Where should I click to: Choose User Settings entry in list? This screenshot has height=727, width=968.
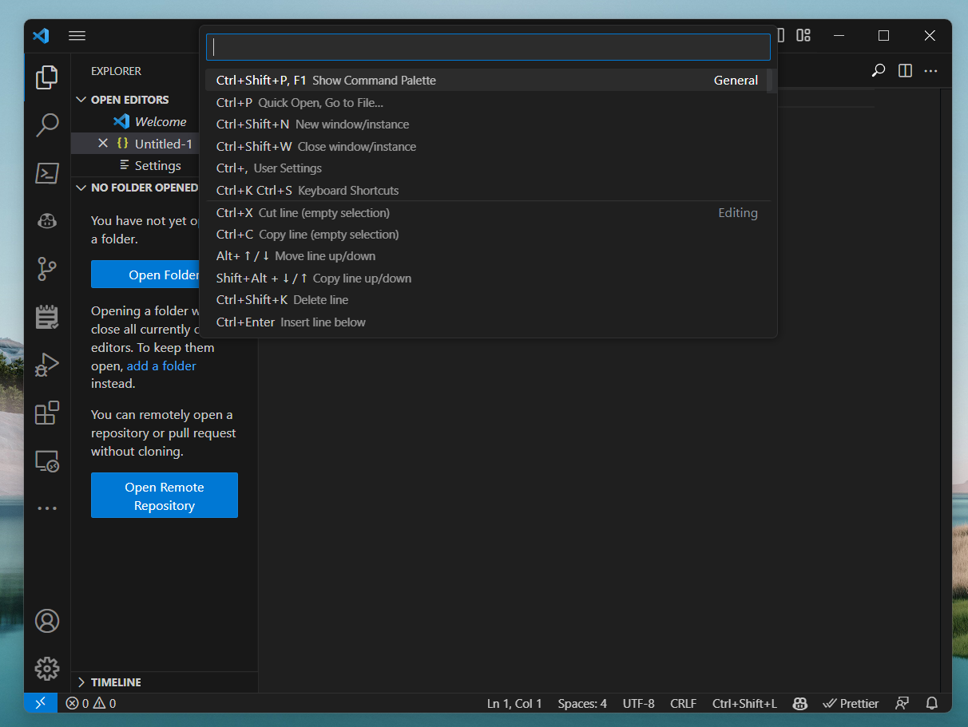486,168
